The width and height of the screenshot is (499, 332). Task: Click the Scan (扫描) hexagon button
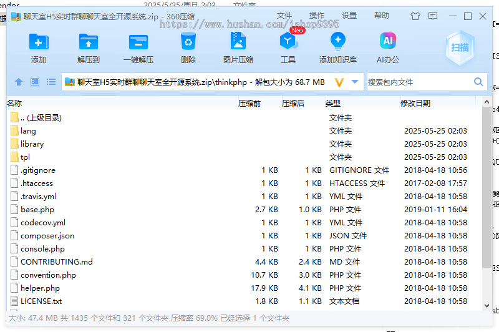(460, 48)
